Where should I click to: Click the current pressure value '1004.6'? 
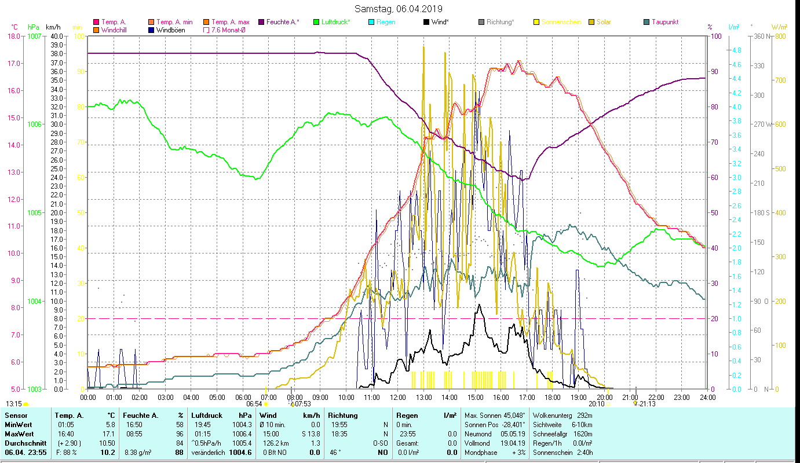(242, 453)
